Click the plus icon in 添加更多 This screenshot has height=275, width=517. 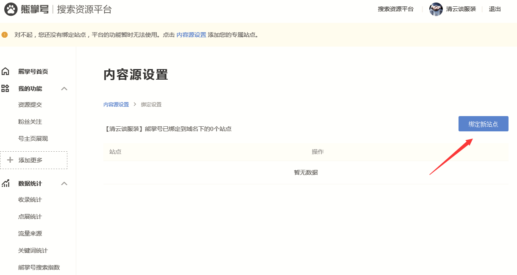[10, 160]
